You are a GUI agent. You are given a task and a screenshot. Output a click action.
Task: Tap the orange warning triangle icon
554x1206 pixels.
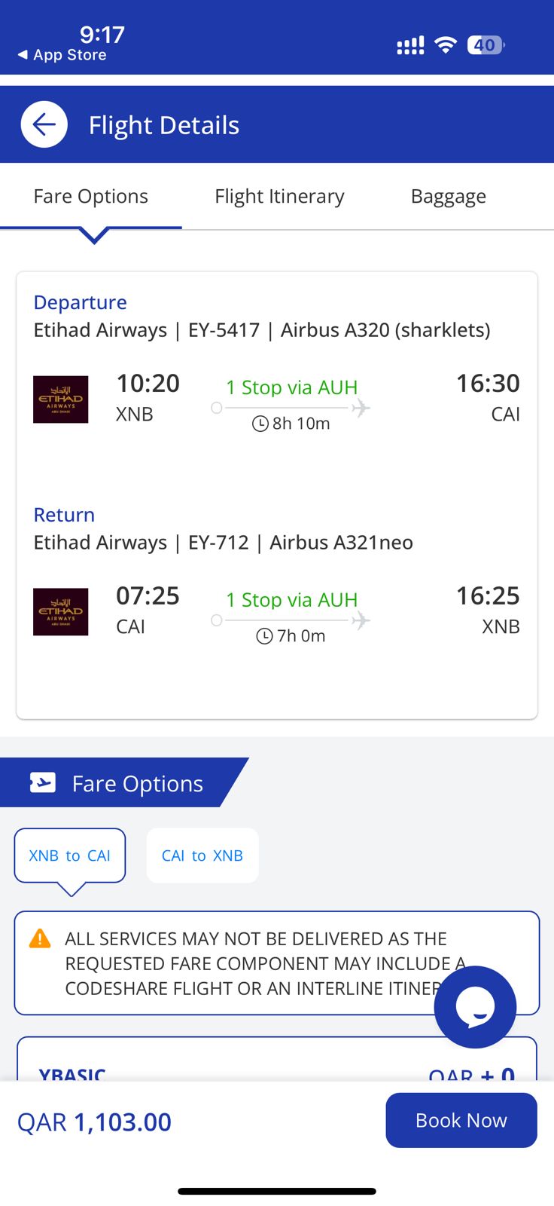point(40,939)
